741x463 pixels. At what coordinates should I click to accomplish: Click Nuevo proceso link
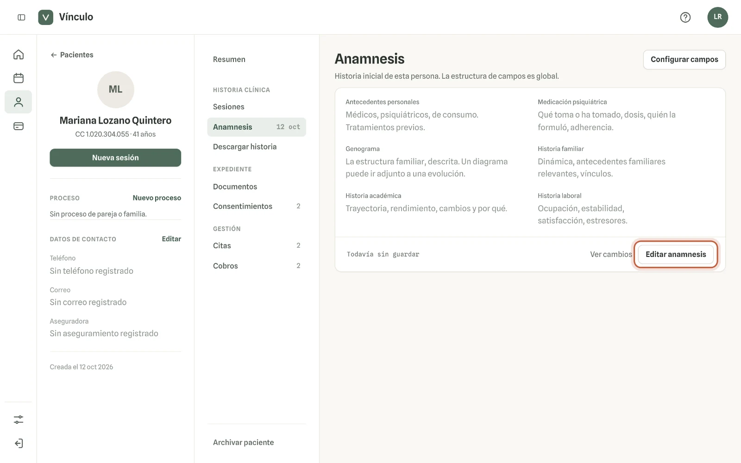[x=157, y=198]
